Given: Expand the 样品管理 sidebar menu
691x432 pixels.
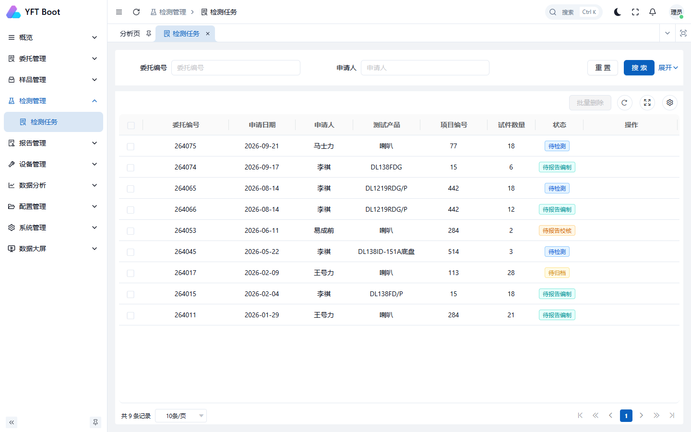Looking at the screenshot, I should (x=53, y=80).
